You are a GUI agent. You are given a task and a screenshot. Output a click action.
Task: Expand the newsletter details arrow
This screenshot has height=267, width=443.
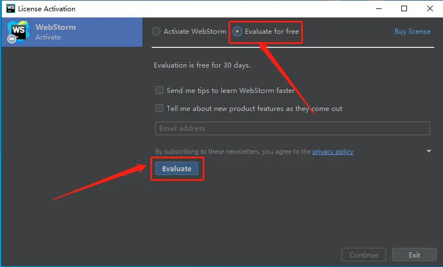coord(429,152)
